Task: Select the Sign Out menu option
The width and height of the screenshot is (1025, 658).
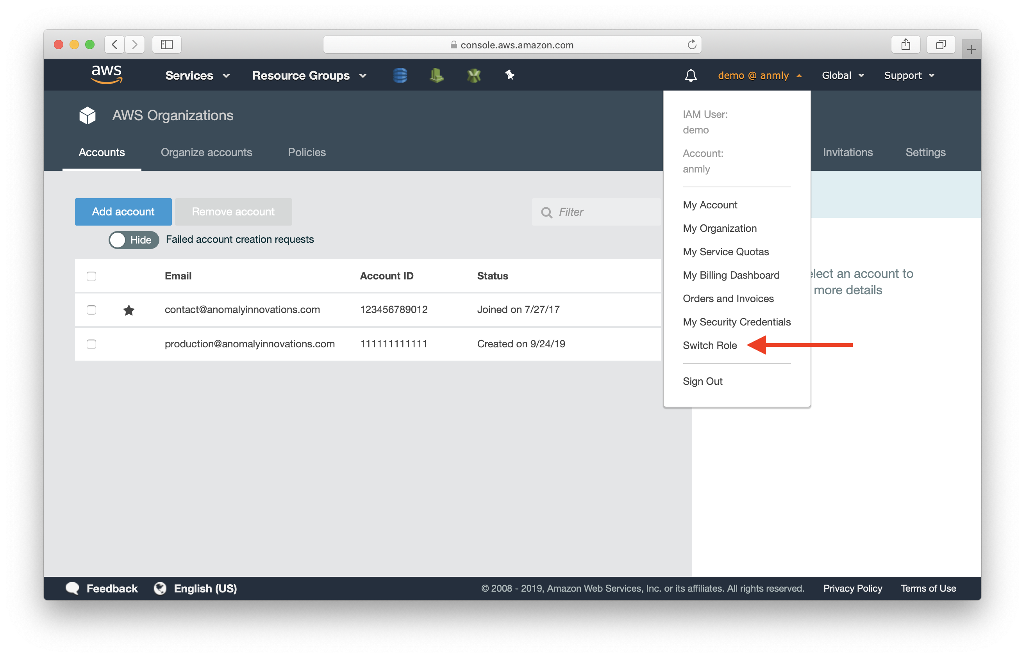Action: 703,381
